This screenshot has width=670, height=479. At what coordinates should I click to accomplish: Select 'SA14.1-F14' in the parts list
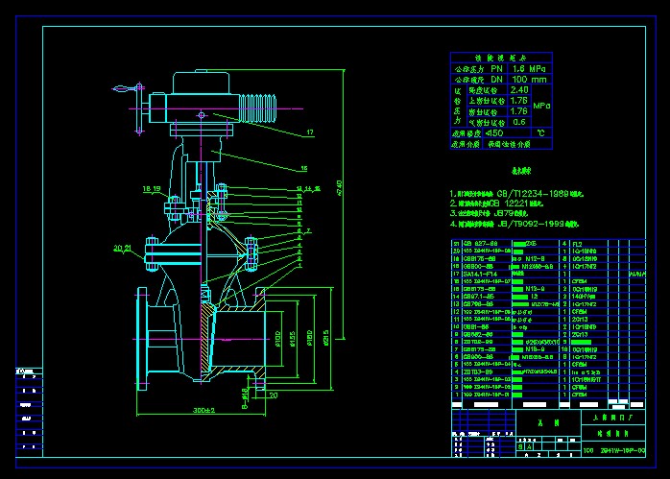pyautogui.click(x=480, y=274)
